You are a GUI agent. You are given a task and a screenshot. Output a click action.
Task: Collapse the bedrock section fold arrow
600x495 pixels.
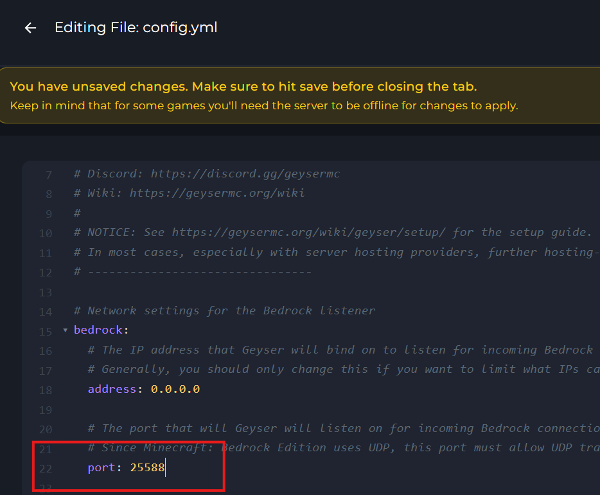(65, 330)
